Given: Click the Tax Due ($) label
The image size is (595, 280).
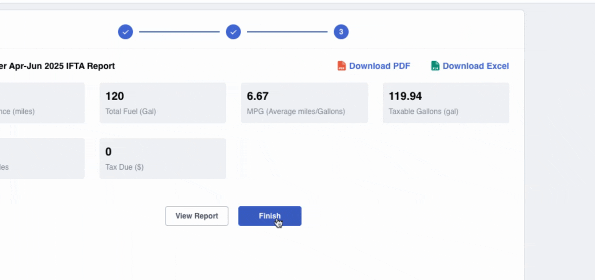Looking at the screenshot, I should (x=125, y=167).
